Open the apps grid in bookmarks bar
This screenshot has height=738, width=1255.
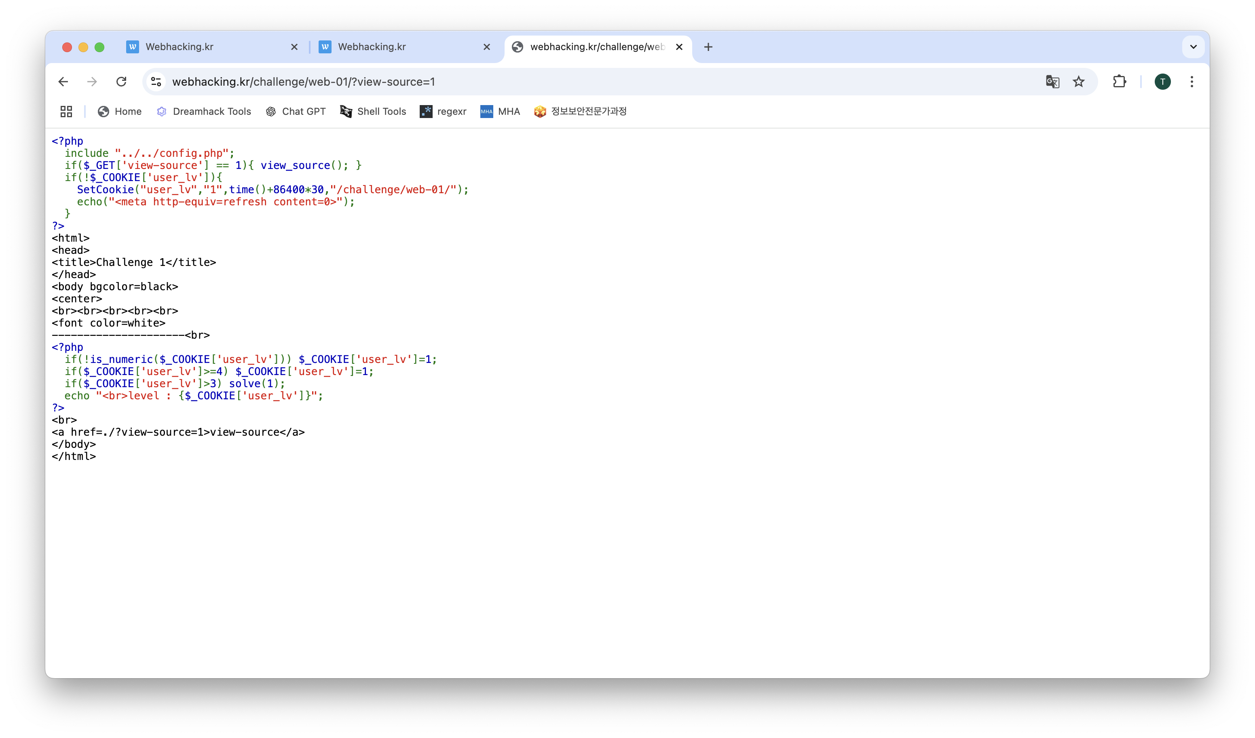[x=66, y=112]
